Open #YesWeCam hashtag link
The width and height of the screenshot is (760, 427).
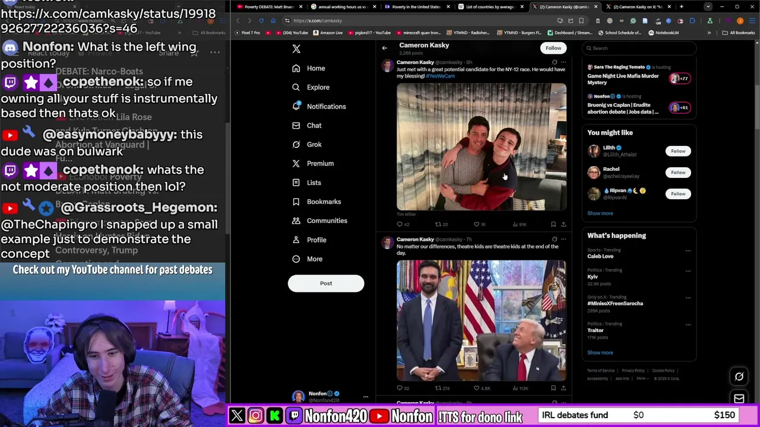click(x=440, y=76)
